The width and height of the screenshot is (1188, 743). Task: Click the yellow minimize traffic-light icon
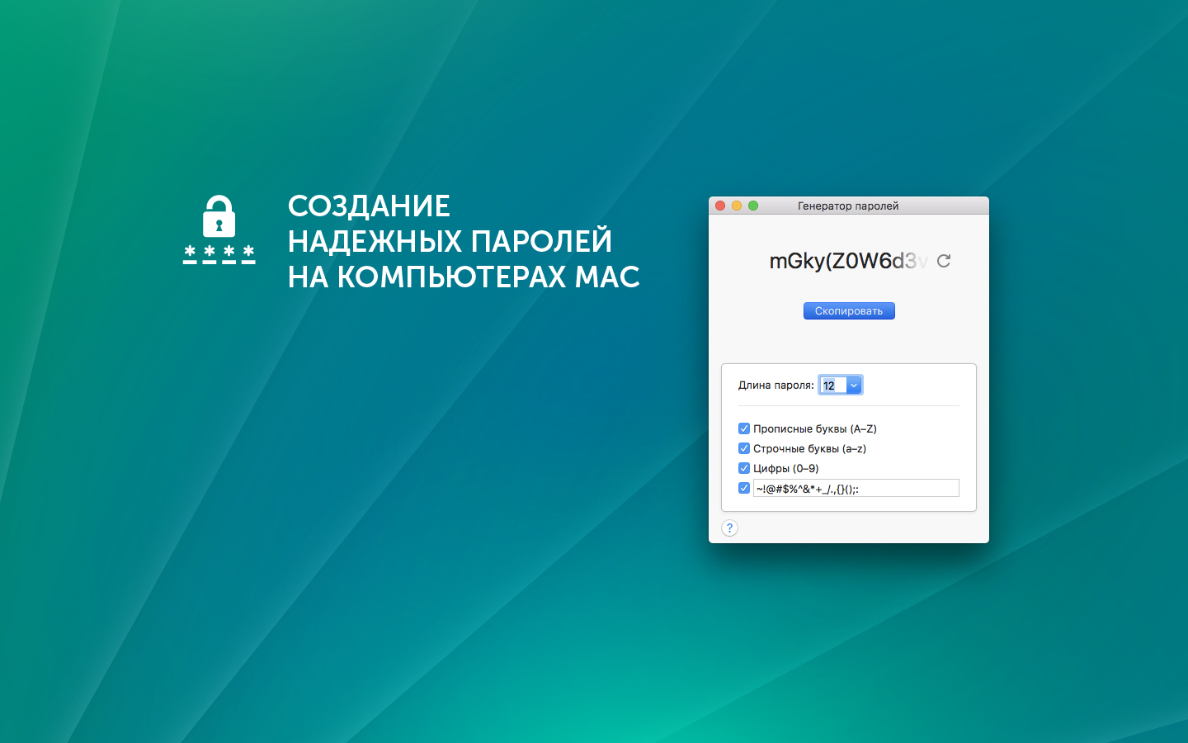pos(736,206)
